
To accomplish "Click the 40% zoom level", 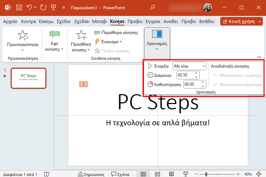I will [x=248, y=174].
